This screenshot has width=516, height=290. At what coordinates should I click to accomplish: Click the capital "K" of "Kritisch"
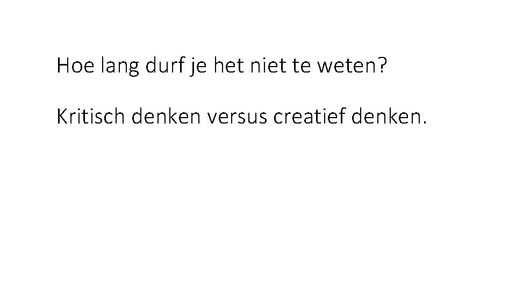pyautogui.click(x=62, y=117)
